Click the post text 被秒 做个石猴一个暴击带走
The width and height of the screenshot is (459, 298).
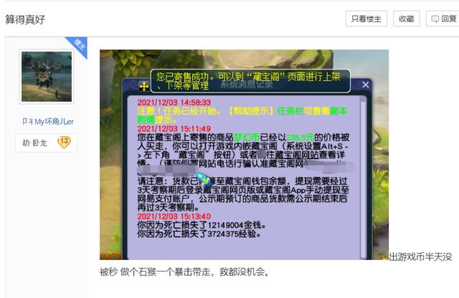click(184, 272)
